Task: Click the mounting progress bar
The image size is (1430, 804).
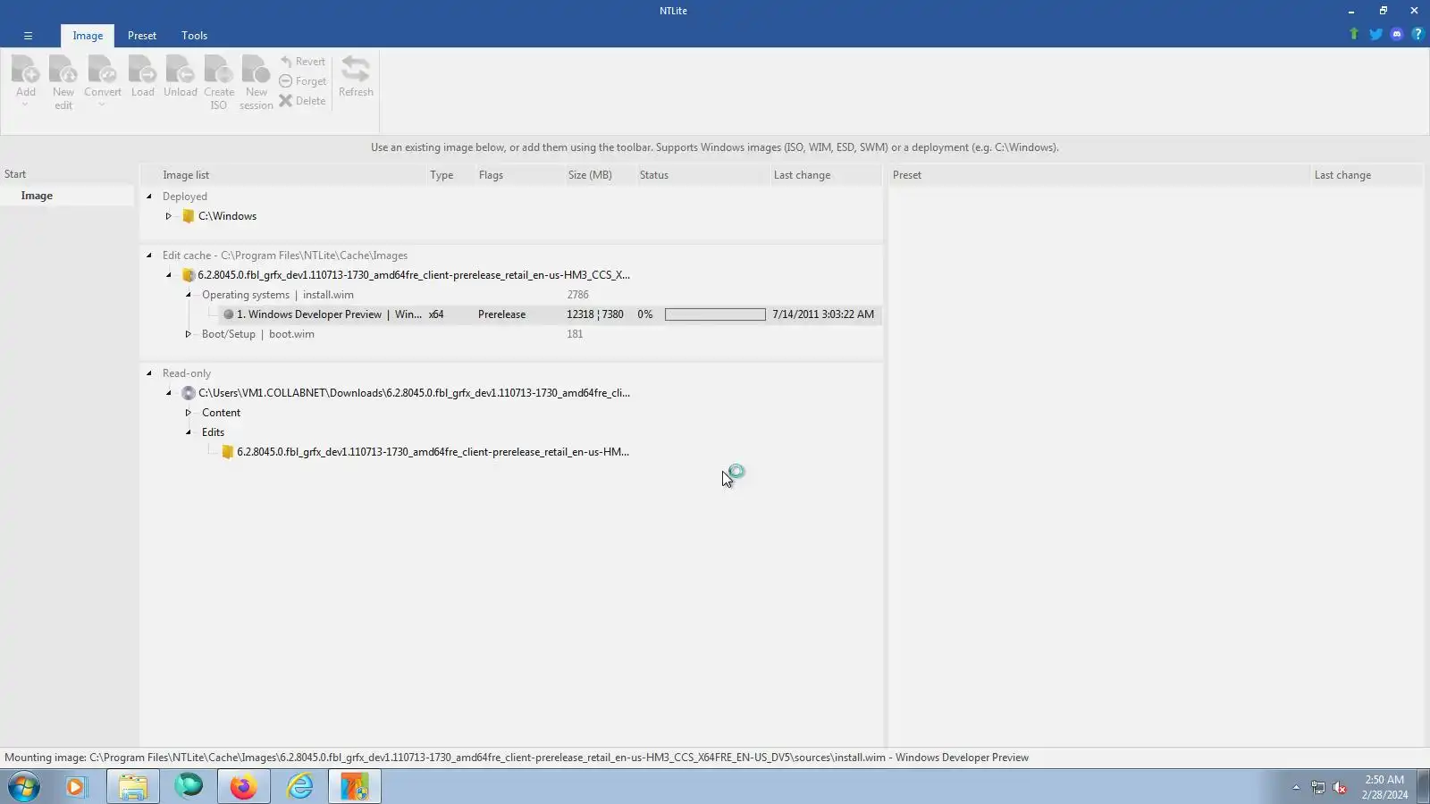Action: [715, 314]
